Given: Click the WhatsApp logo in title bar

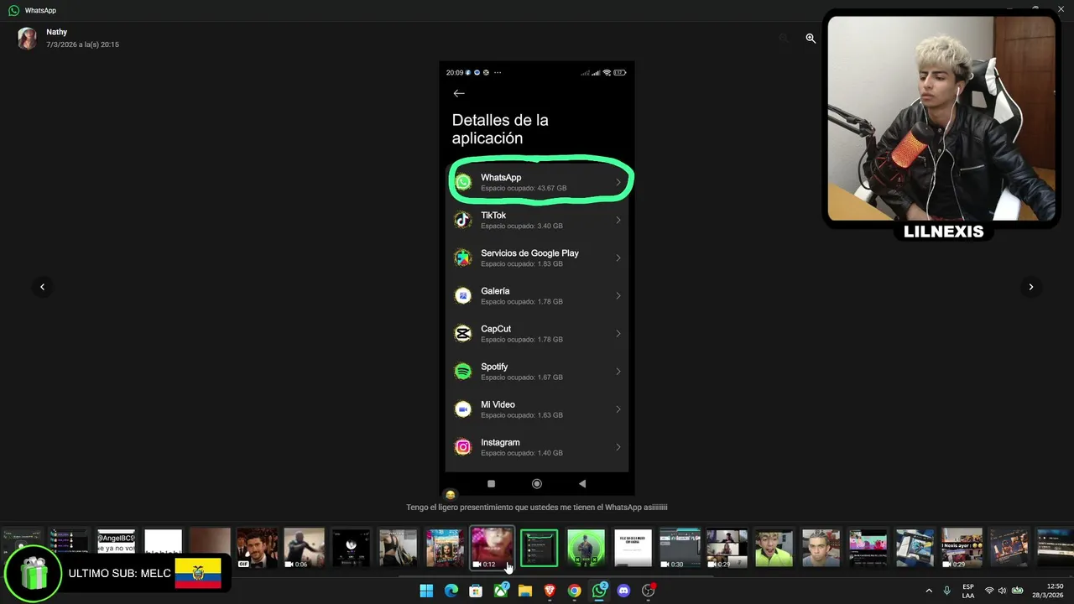Looking at the screenshot, I should pyautogui.click(x=13, y=11).
